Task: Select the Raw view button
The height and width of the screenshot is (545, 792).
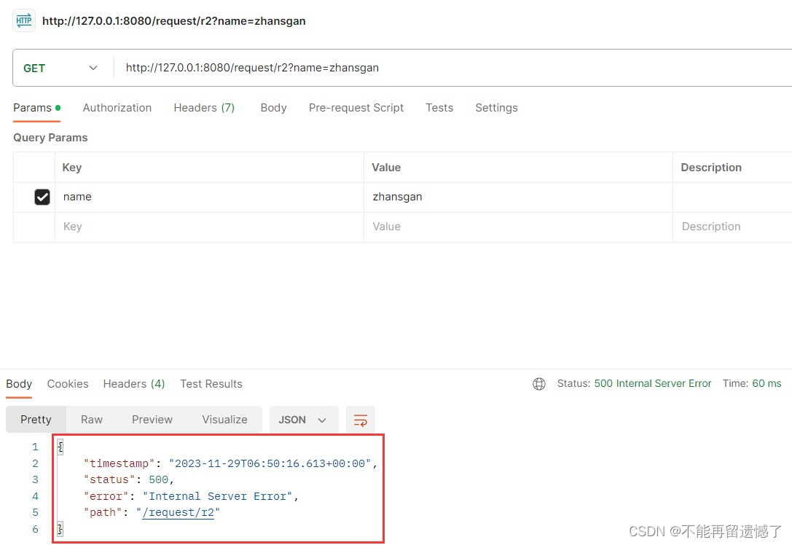Action: 91,420
